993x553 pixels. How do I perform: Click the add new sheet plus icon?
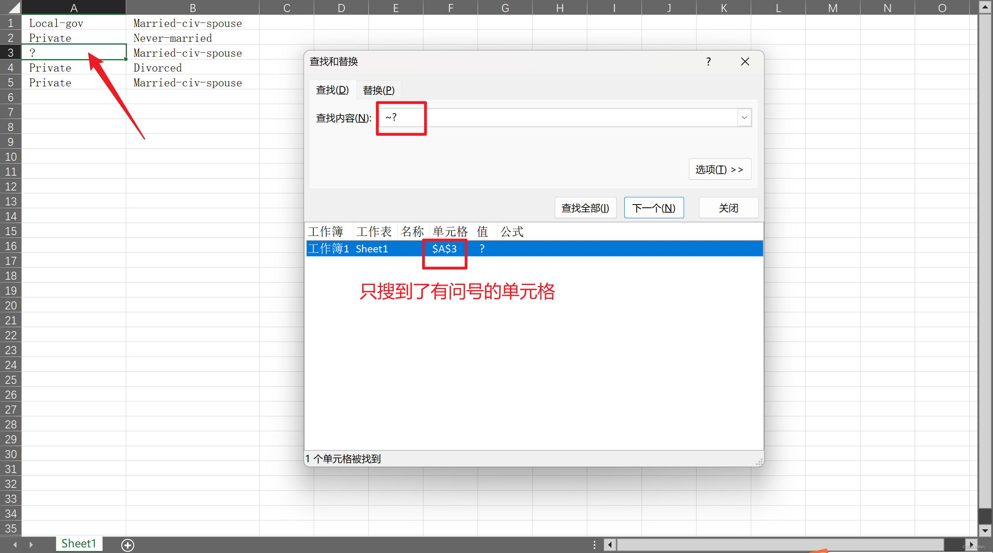point(128,545)
